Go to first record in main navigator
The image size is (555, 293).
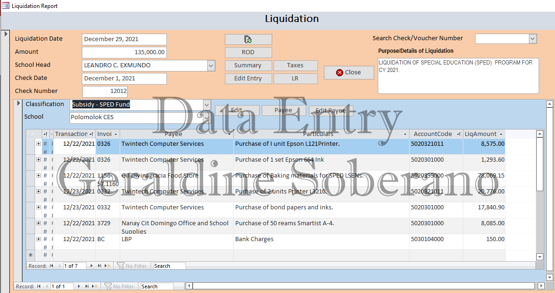coord(39,286)
